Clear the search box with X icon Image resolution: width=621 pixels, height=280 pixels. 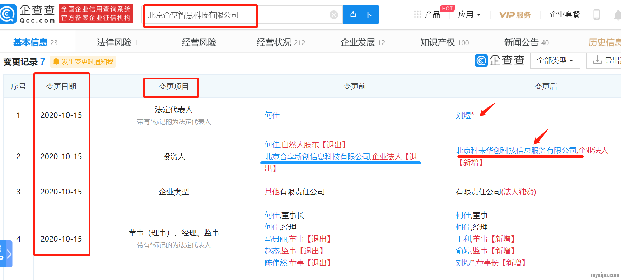(x=333, y=15)
